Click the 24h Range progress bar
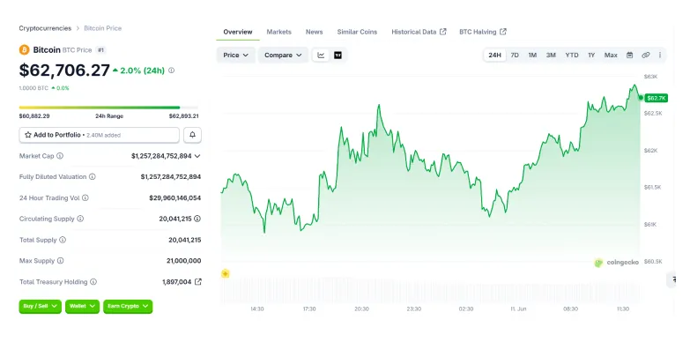This screenshot has height=342, width=690. (108, 108)
